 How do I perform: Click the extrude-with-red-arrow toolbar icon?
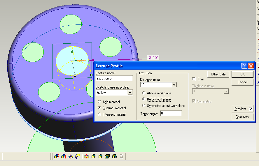[x=64, y=156]
